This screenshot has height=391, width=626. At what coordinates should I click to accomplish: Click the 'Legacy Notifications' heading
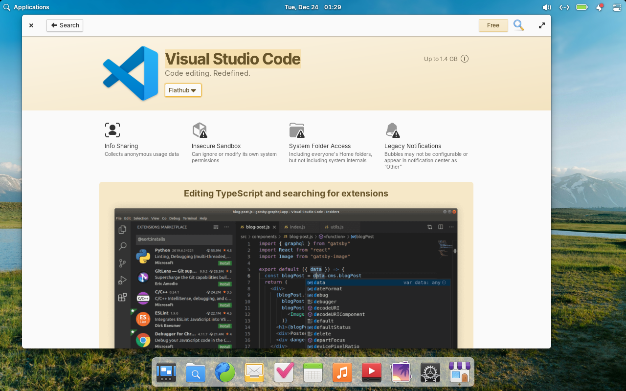[x=413, y=146]
